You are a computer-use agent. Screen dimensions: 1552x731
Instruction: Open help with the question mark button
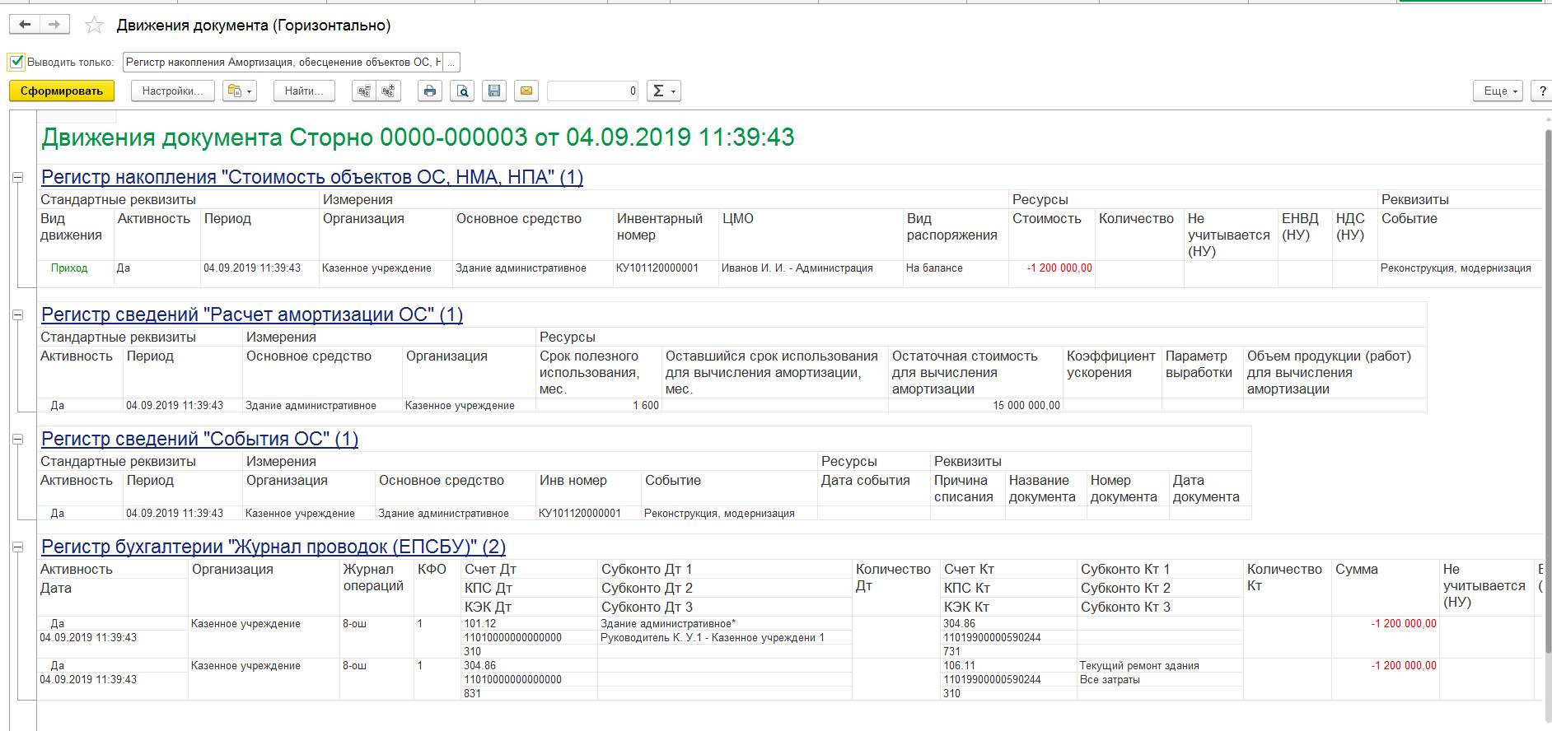[x=1542, y=91]
